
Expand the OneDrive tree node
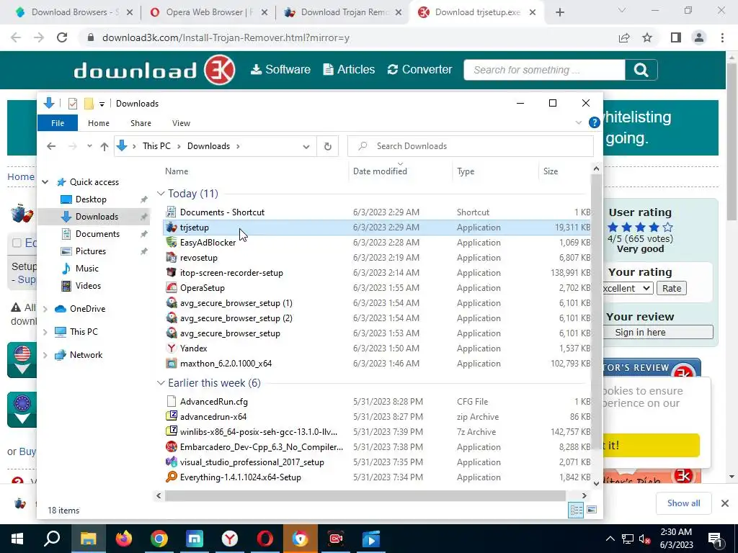(45, 309)
